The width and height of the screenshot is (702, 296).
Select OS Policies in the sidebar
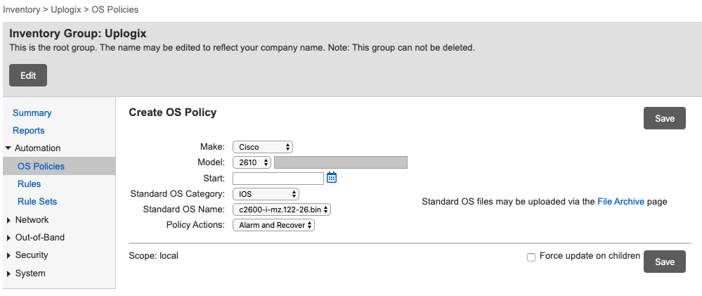click(41, 167)
